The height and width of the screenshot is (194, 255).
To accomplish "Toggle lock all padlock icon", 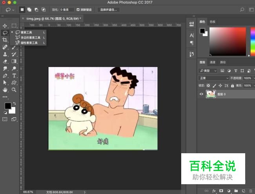I will (232, 85).
